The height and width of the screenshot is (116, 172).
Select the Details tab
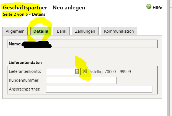[41, 31]
